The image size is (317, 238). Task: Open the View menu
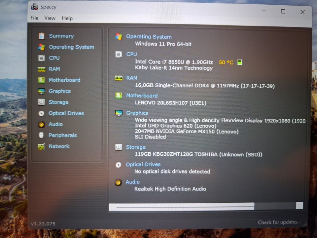(50, 18)
